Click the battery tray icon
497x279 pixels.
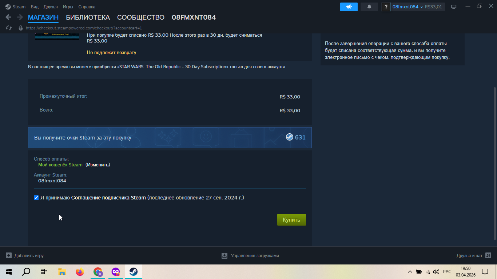(x=419, y=272)
